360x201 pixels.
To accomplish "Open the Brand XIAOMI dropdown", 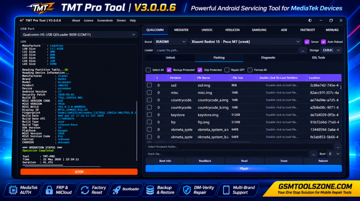I will tap(171, 42).
